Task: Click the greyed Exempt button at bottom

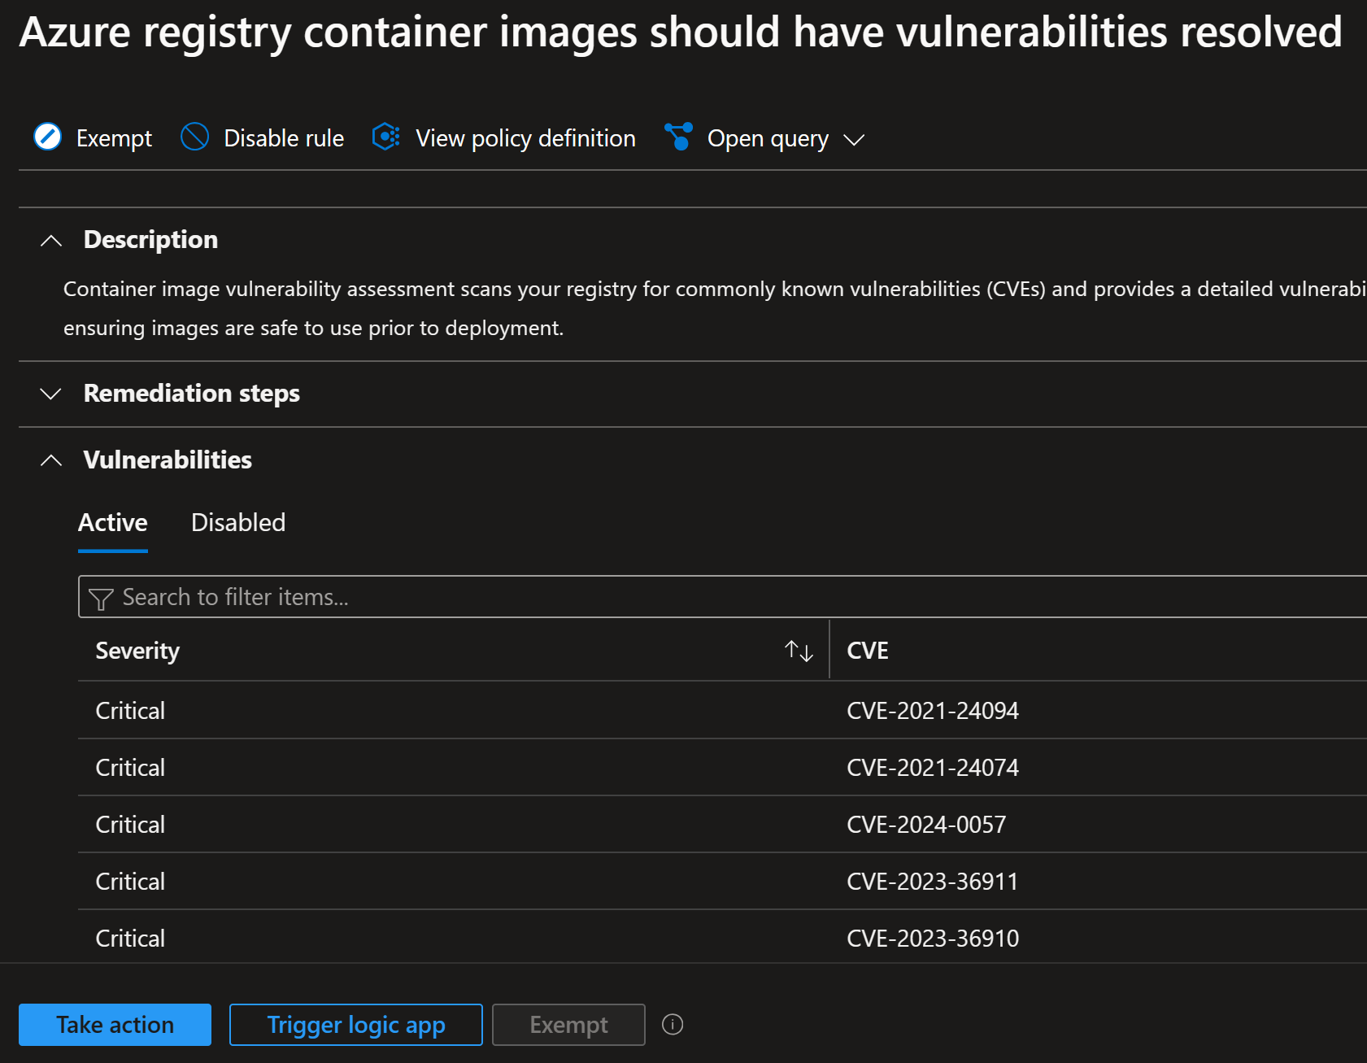Action: coord(568,1025)
